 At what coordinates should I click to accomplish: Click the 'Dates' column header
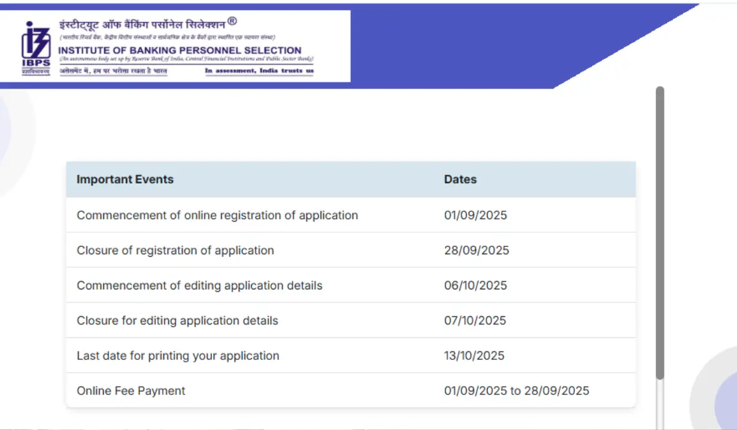(x=460, y=179)
